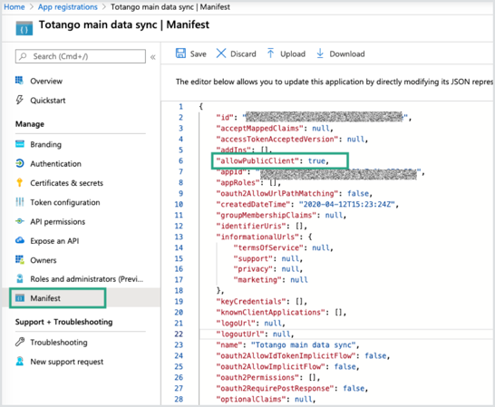Click the Quickstart lightning icon
Screen dimensions: 495x407
pyautogui.click(x=19, y=100)
